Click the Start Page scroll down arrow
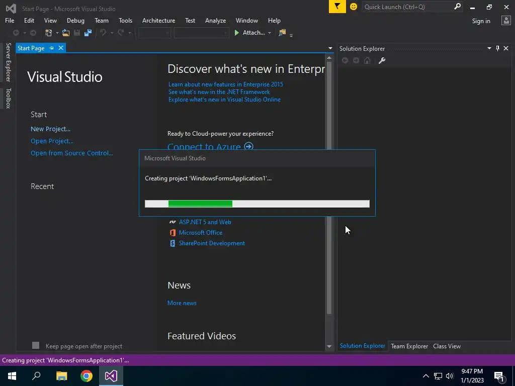The image size is (515, 386). tap(329, 346)
